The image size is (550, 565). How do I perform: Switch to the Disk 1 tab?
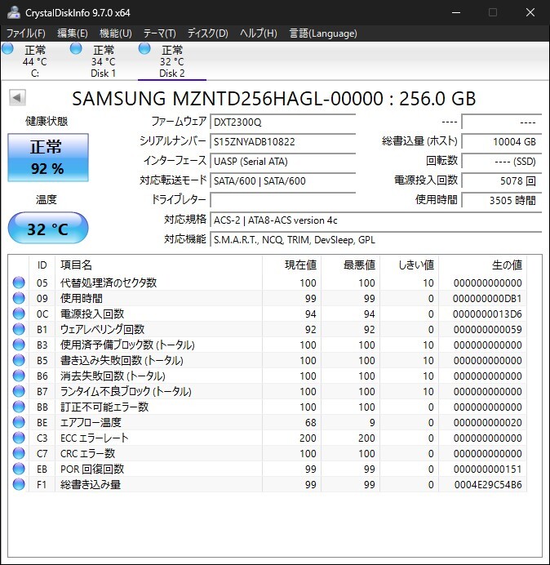click(x=104, y=61)
